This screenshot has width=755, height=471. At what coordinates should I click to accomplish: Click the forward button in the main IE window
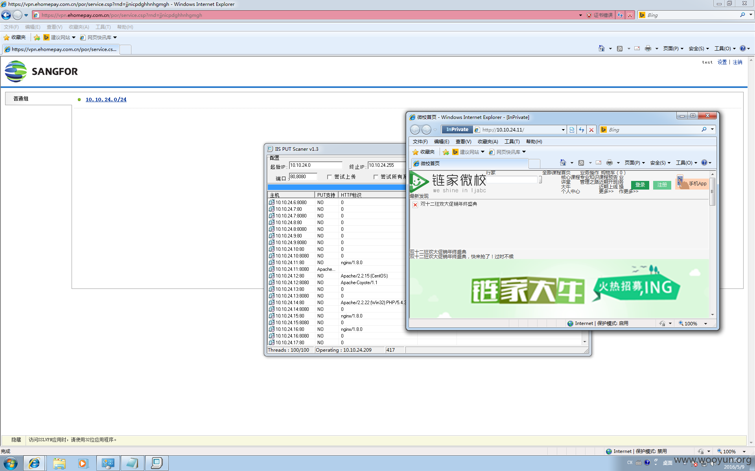(17, 15)
